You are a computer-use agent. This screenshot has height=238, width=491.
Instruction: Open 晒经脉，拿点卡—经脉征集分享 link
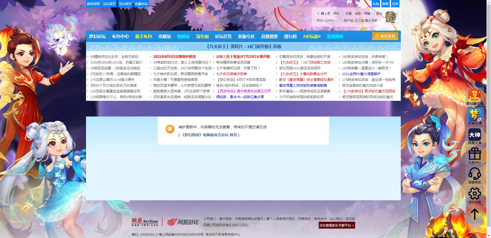(240, 97)
